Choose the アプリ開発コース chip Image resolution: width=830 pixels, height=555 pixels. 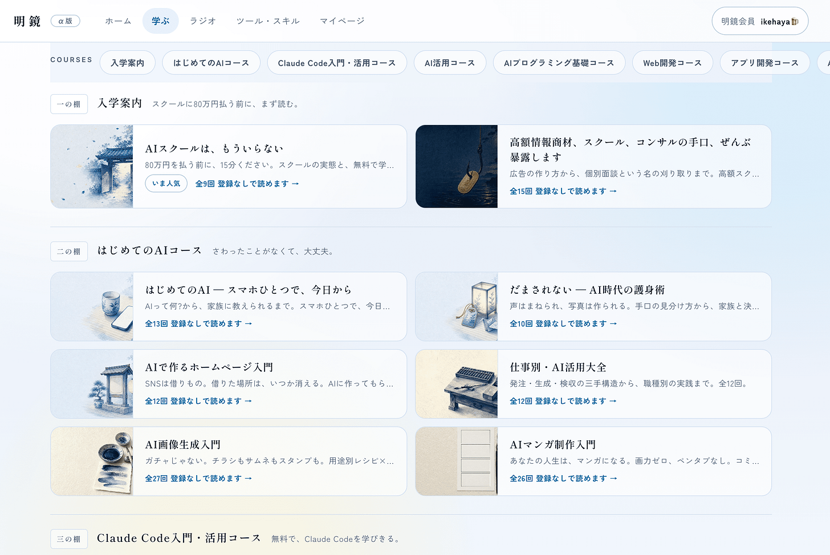(x=765, y=63)
